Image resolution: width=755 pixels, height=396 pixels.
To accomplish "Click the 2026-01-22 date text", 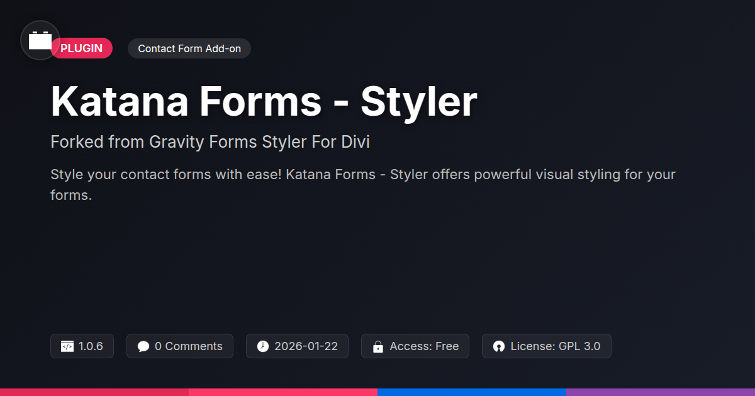I will (x=306, y=346).
